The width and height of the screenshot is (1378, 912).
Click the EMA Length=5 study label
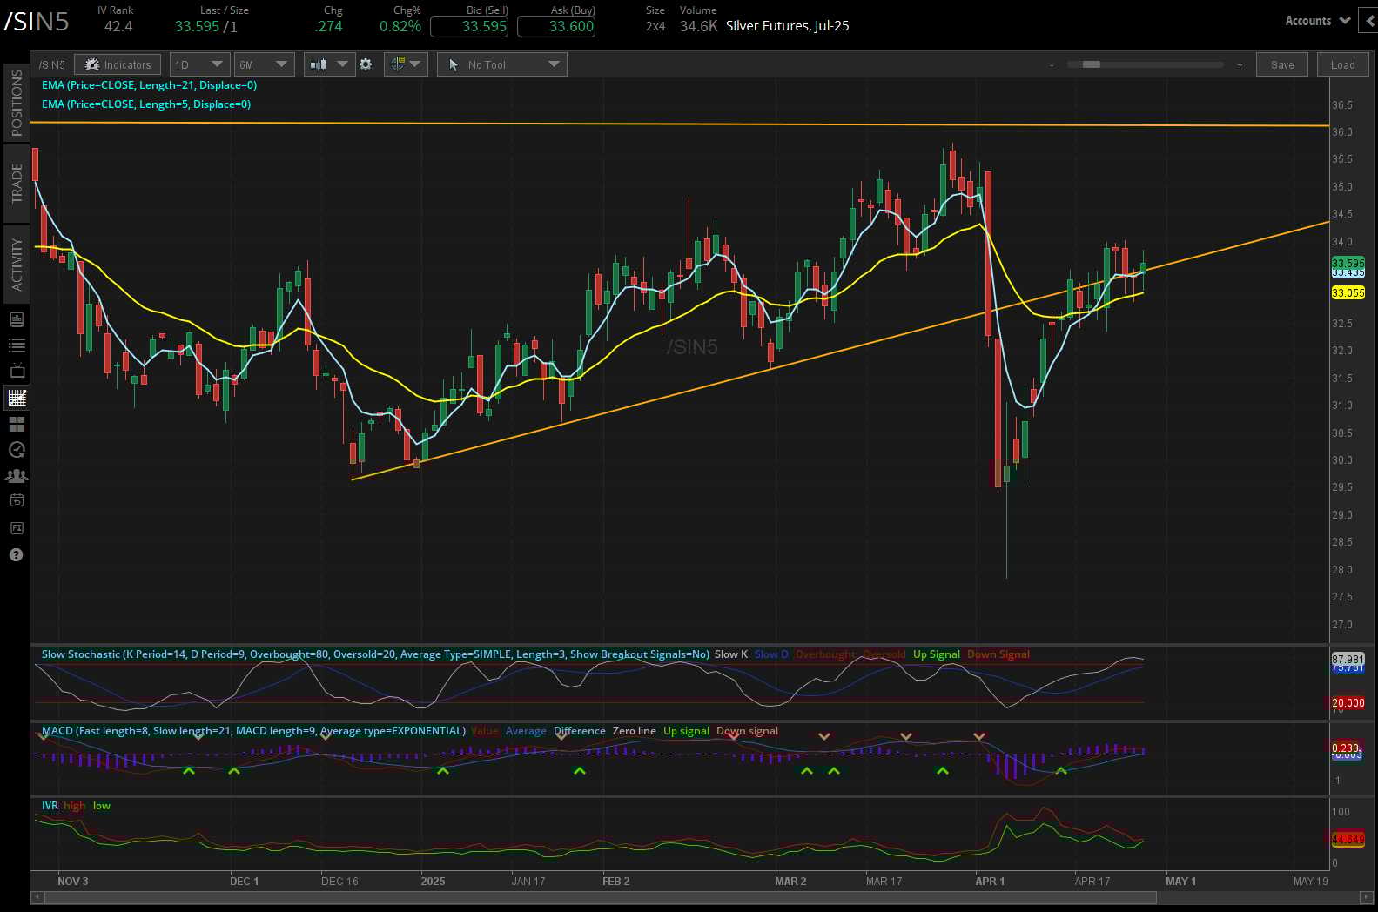tap(146, 104)
